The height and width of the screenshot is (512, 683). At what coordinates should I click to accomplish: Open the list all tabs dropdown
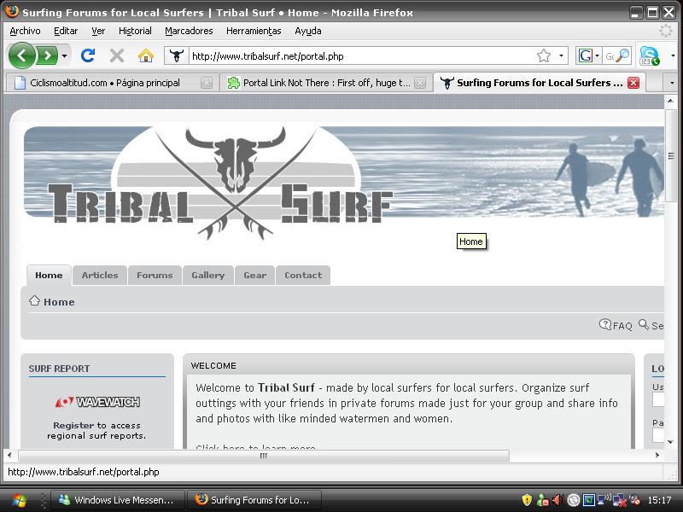672,83
